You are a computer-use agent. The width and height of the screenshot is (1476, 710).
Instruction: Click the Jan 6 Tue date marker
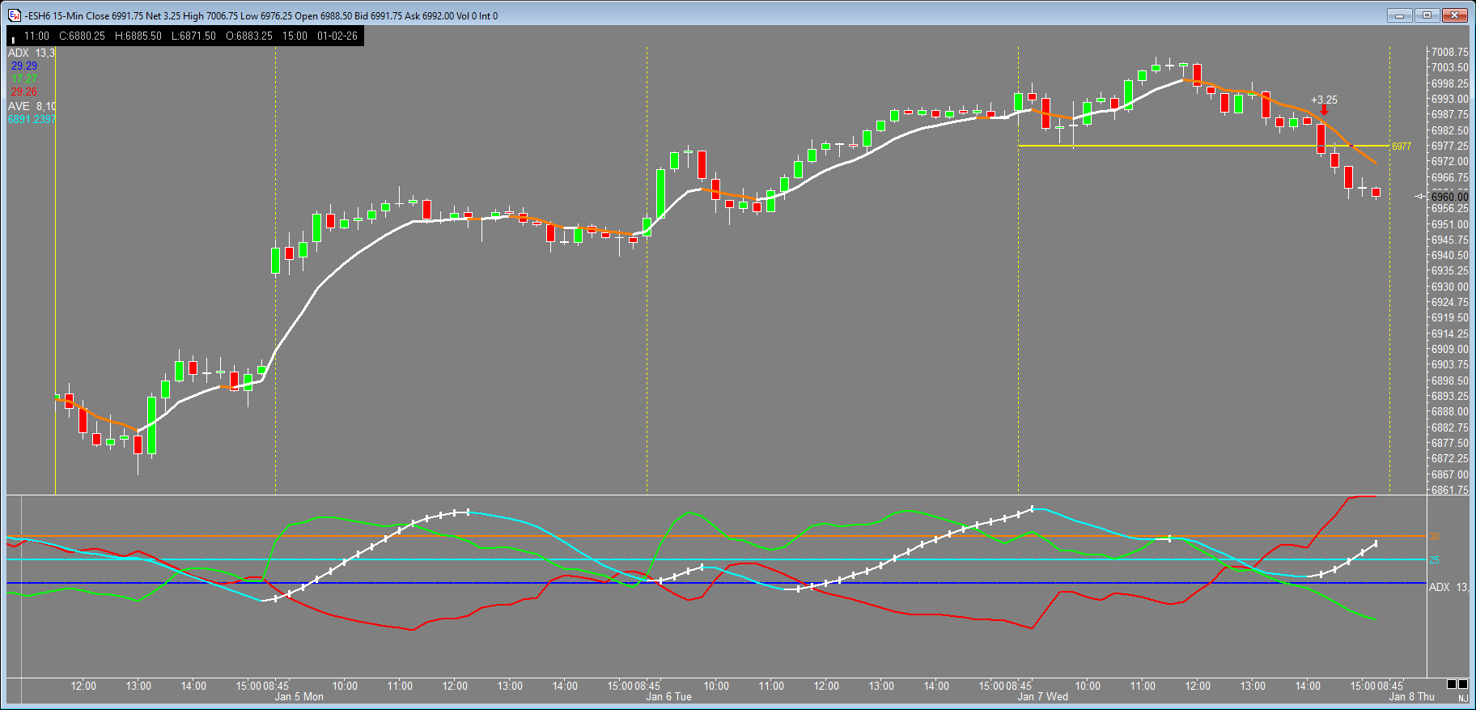pyautogui.click(x=668, y=696)
